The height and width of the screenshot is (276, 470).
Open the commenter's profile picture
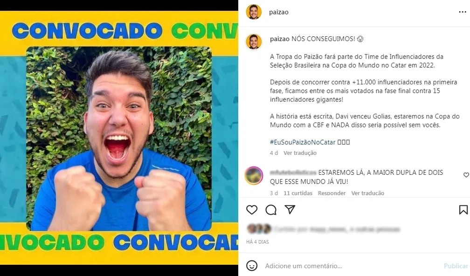[x=254, y=176]
